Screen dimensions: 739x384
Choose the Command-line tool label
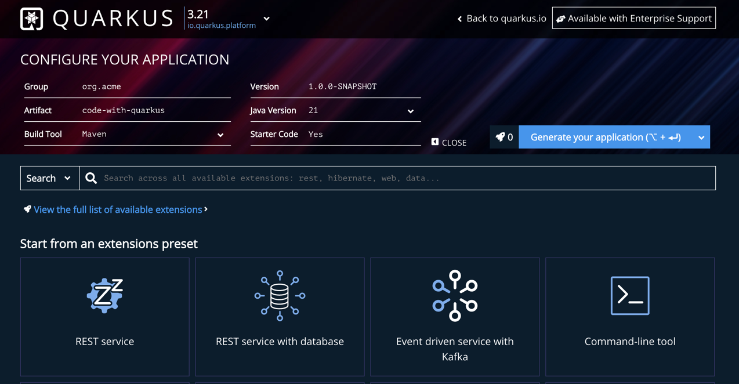(x=630, y=341)
